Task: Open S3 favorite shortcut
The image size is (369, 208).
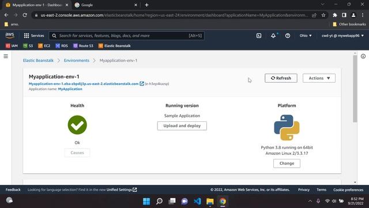Action: (x=28, y=46)
